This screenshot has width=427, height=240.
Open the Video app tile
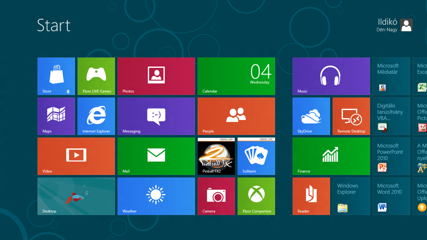click(76, 156)
